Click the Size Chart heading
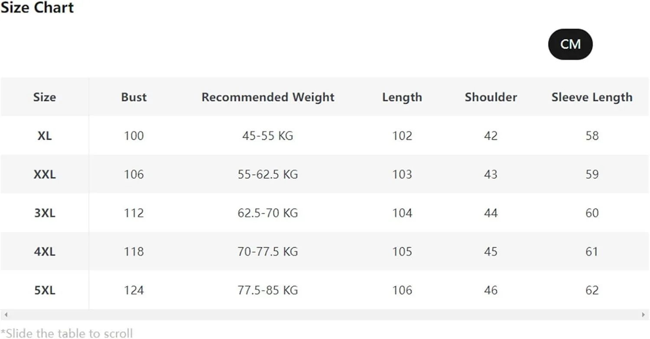The image size is (650, 339). [37, 7]
